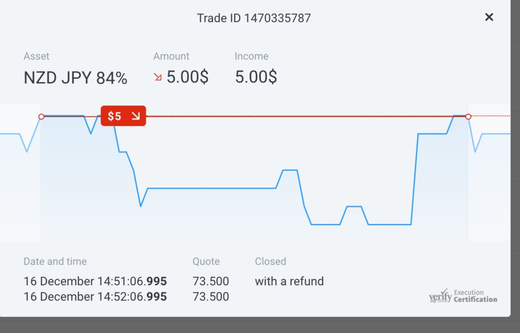
Task: Click the closing quote 73.500 on second row
Action: [x=211, y=296]
